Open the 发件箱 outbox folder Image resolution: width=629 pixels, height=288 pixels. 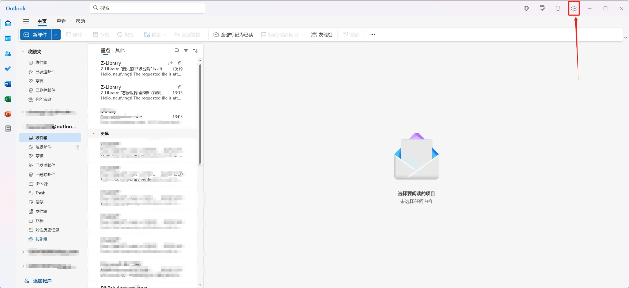[x=50, y=211]
